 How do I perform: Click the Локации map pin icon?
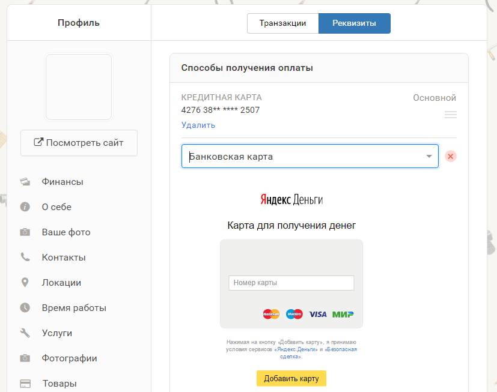pos(25,282)
